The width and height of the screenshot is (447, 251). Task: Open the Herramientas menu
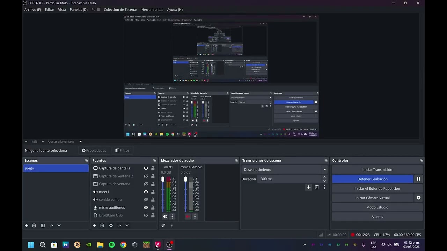(152, 10)
